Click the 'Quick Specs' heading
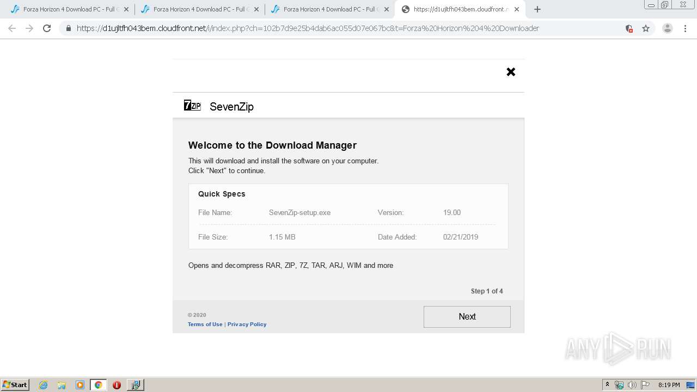697x392 pixels. pos(222,194)
